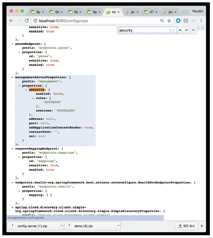Open demo (3).zip download options arrow

click(x=118, y=225)
